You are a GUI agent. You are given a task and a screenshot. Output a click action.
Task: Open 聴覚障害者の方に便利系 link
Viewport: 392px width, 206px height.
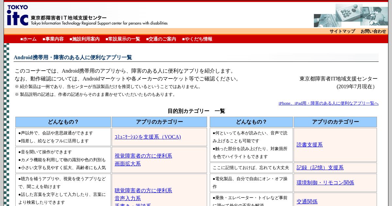143,191
